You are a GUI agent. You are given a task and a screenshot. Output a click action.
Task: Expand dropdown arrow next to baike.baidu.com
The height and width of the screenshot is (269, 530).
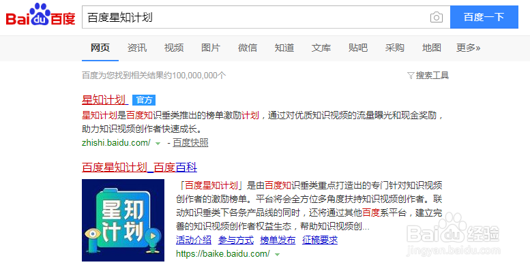pos(277,255)
